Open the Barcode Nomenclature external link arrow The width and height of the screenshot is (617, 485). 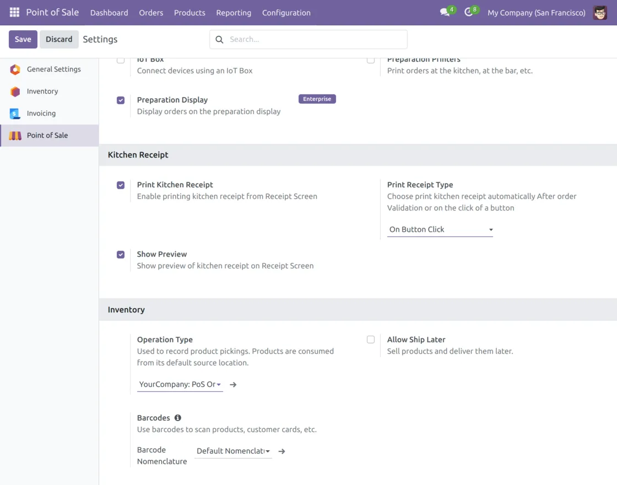[x=282, y=451]
